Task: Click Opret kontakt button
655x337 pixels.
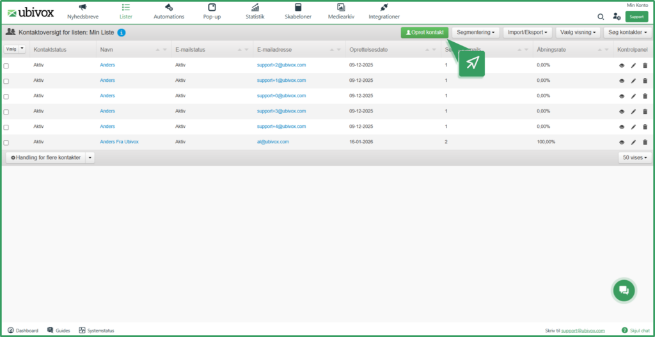Action: point(425,33)
